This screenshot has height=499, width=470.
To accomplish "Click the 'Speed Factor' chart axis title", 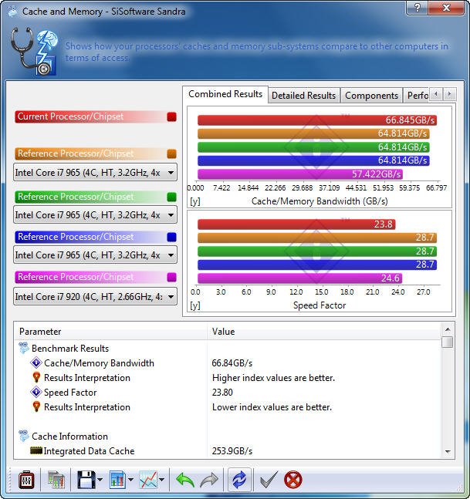I will [x=320, y=305].
